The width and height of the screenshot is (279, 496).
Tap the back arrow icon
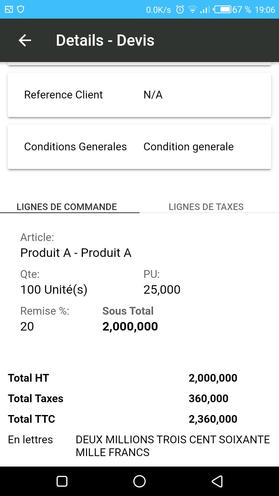[x=25, y=40]
